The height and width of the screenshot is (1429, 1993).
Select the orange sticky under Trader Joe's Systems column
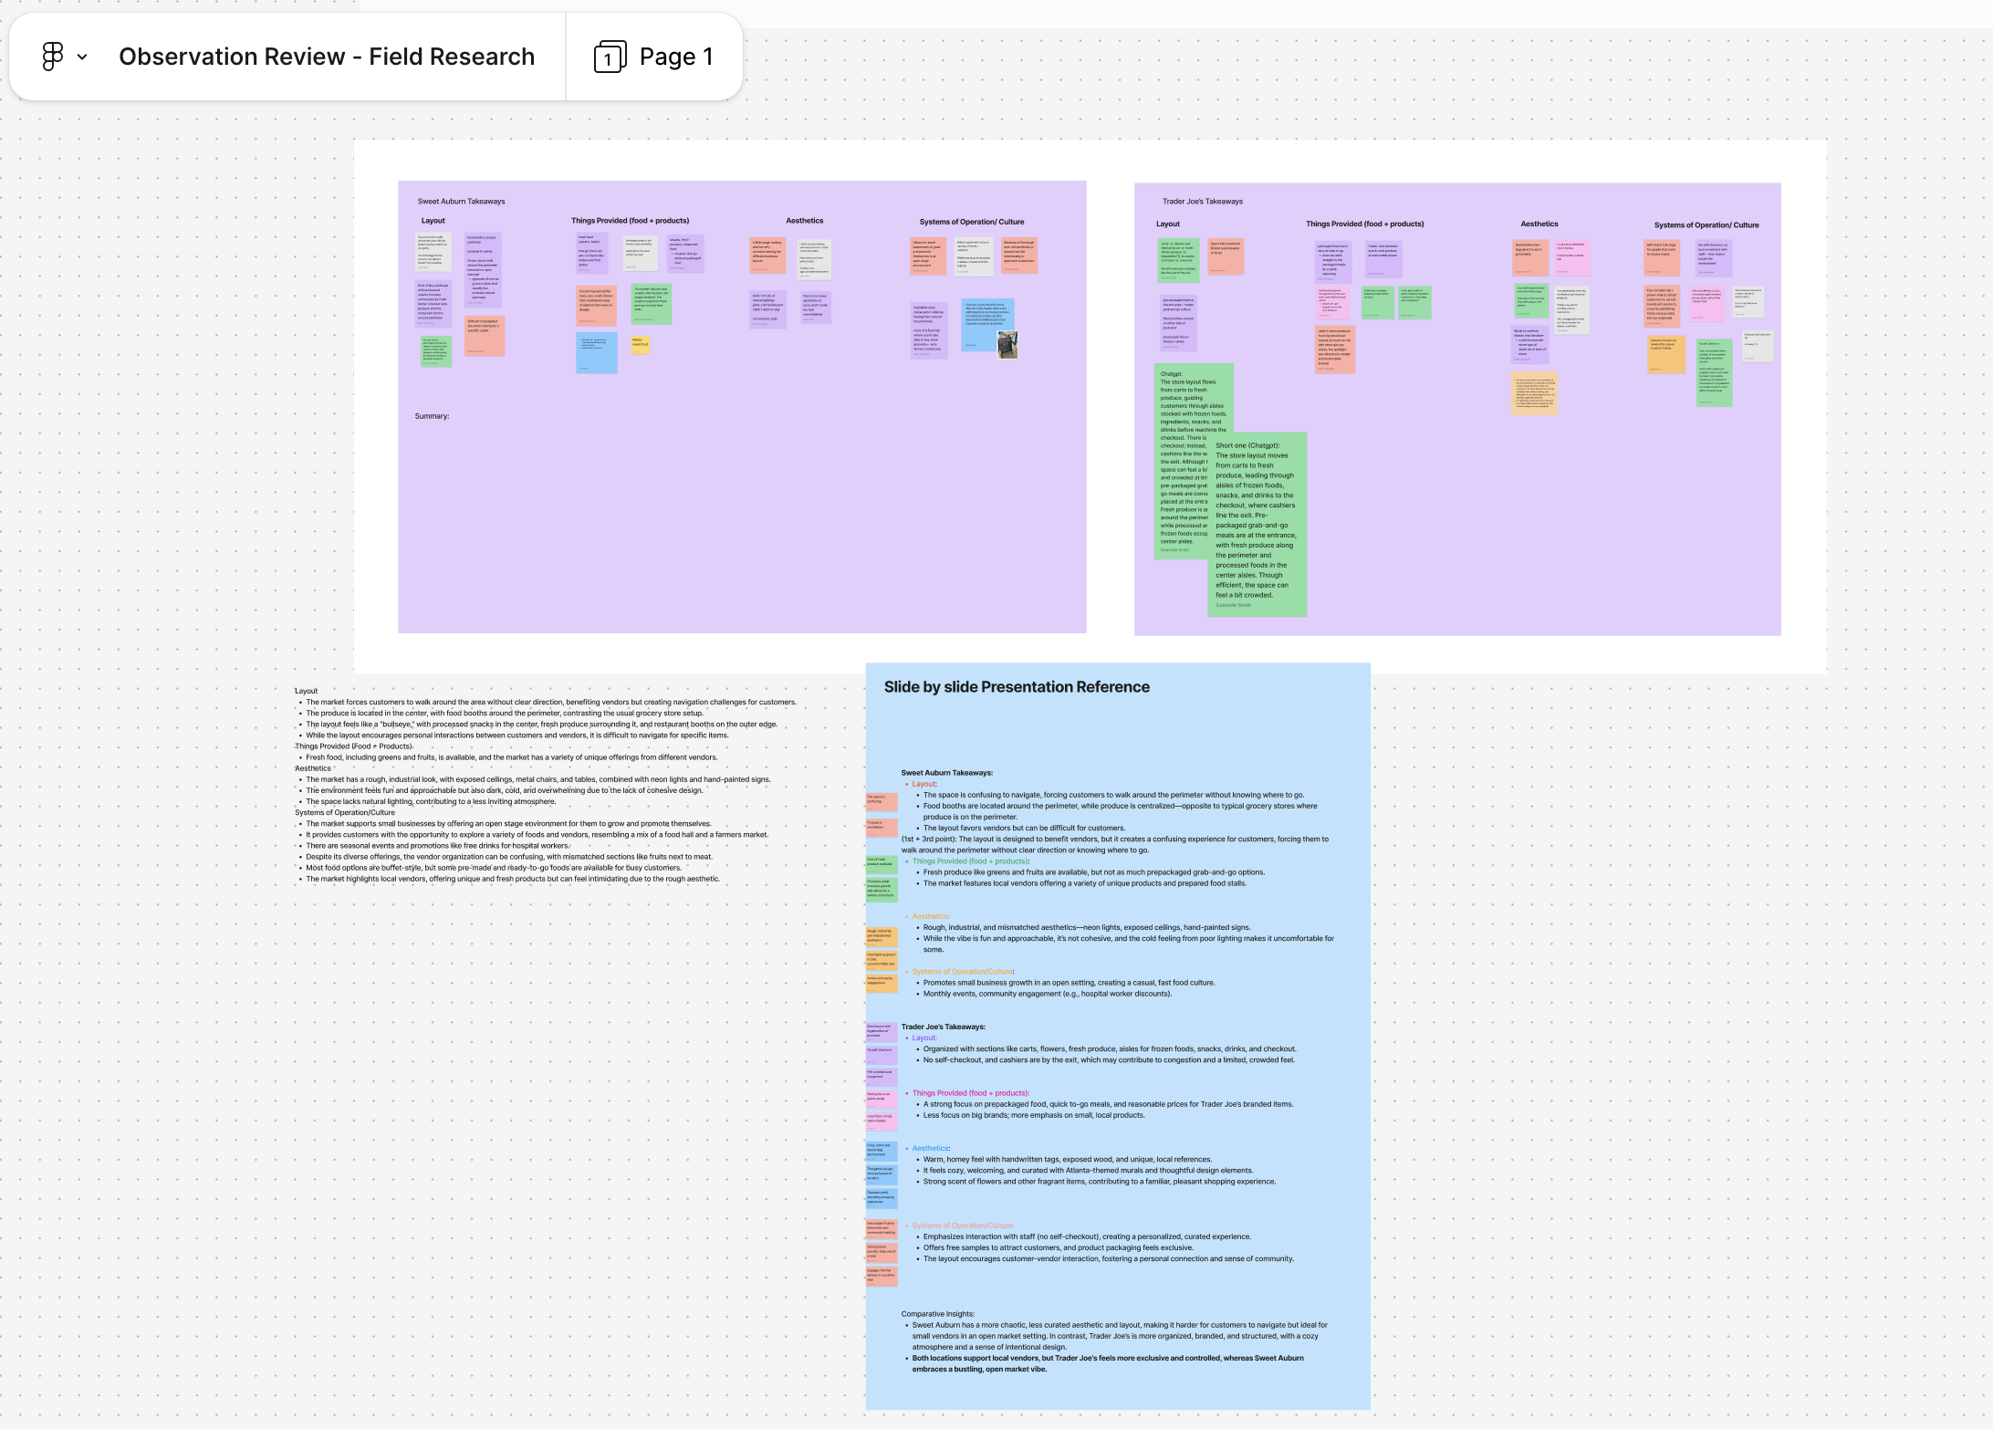click(1665, 354)
